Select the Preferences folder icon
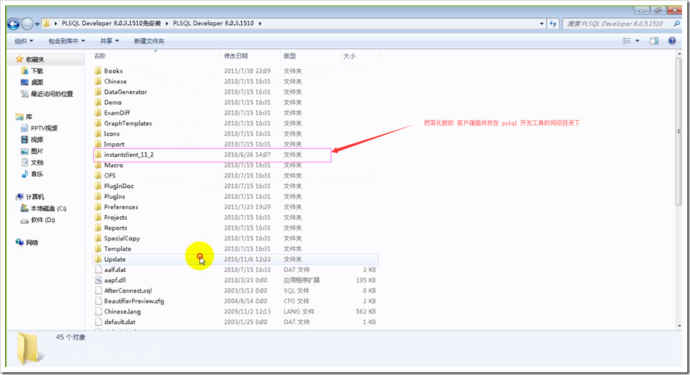The width and height of the screenshot is (690, 375). tap(98, 207)
